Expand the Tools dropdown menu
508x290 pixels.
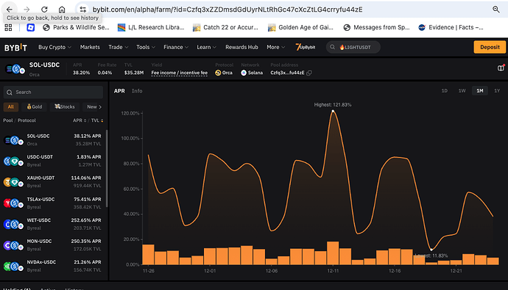pyautogui.click(x=146, y=47)
